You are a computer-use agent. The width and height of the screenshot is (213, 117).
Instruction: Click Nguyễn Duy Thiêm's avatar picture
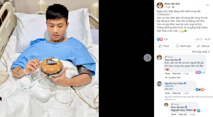(x=159, y=84)
